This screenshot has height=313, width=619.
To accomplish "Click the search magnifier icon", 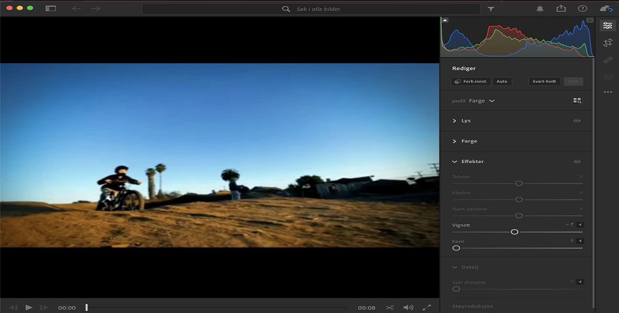I will [x=286, y=9].
